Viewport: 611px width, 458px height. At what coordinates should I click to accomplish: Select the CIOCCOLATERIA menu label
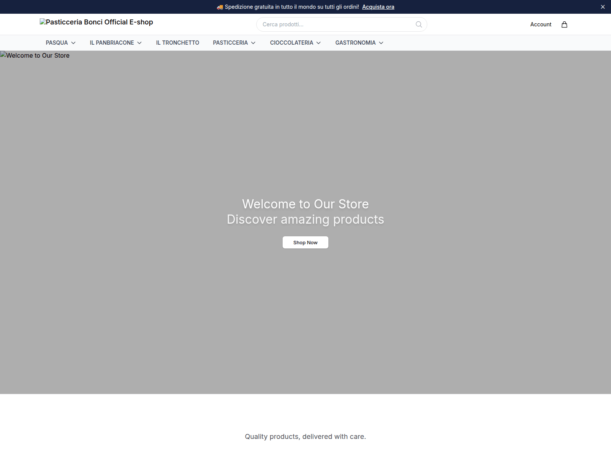291,43
